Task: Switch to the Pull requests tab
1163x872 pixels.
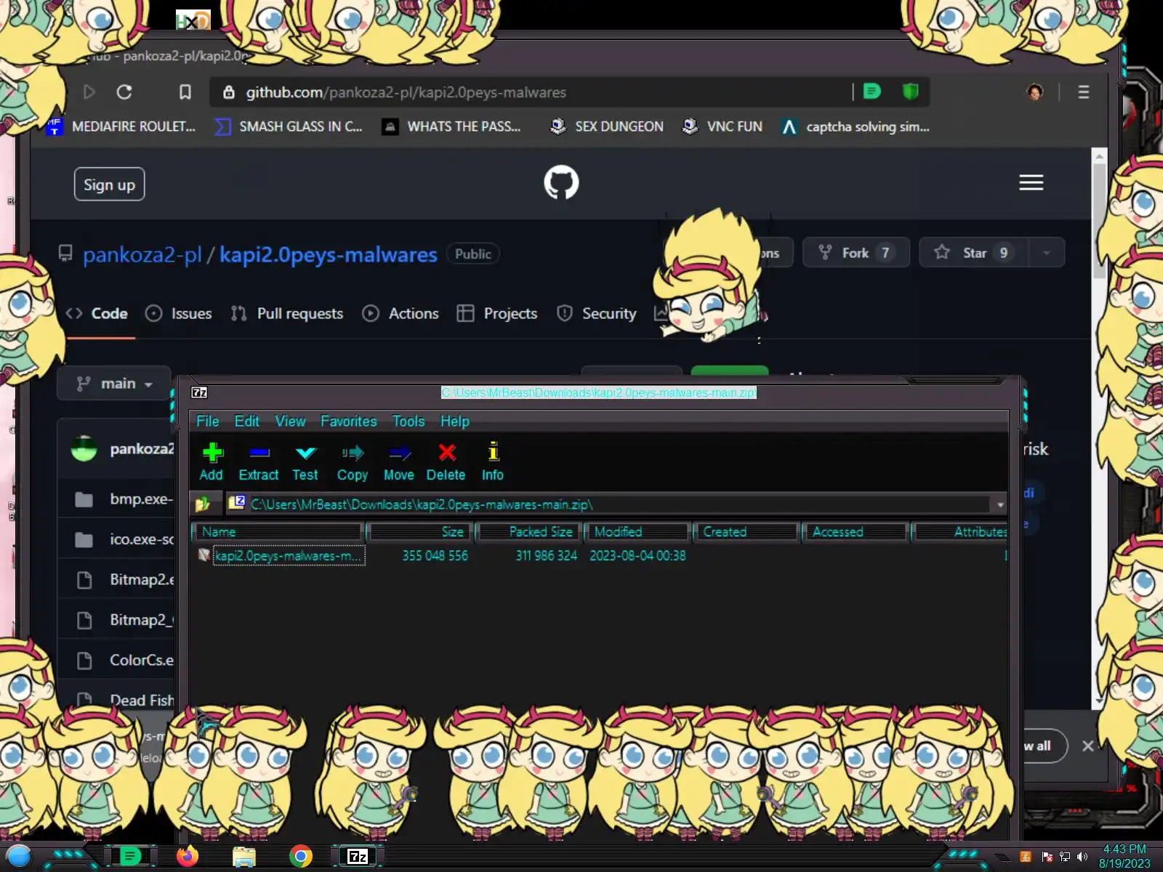Action: tap(287, 313)
